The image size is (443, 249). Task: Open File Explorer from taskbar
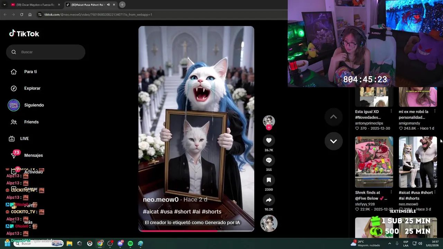click(x=69, y=243)
